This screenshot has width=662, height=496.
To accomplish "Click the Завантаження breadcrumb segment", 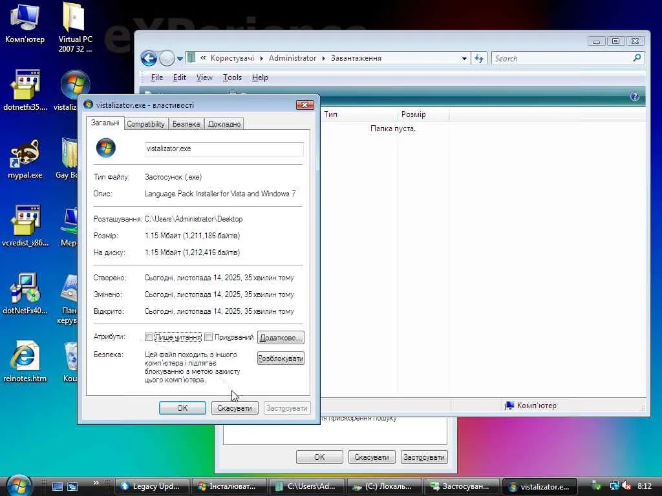I will [x=356, y=58].
